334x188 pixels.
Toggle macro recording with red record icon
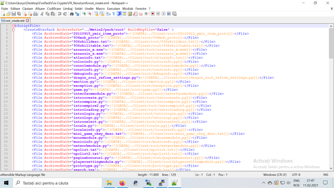[x=152, y=14]
